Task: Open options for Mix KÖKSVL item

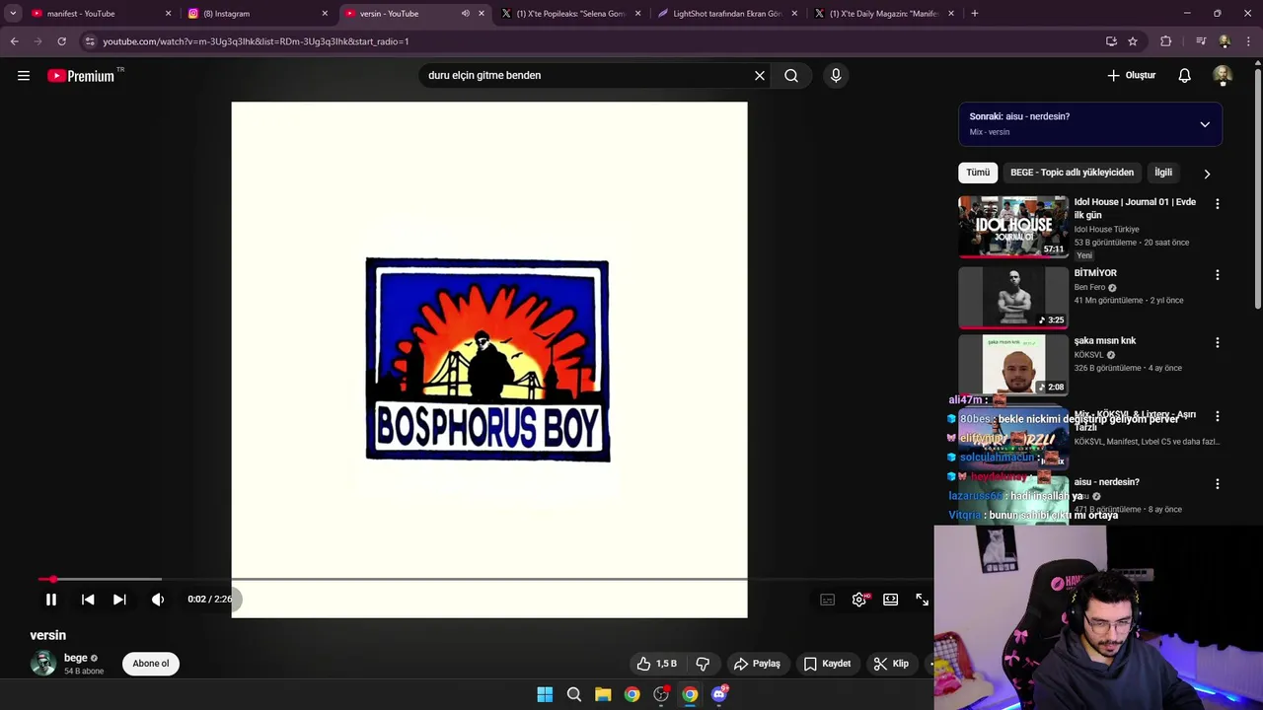Action: (x=1217, y=417)
